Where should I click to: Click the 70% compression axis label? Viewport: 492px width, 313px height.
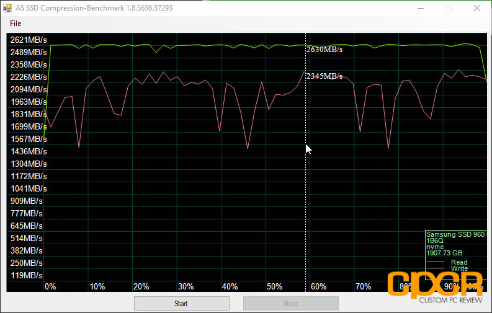(x=364, y=286)
